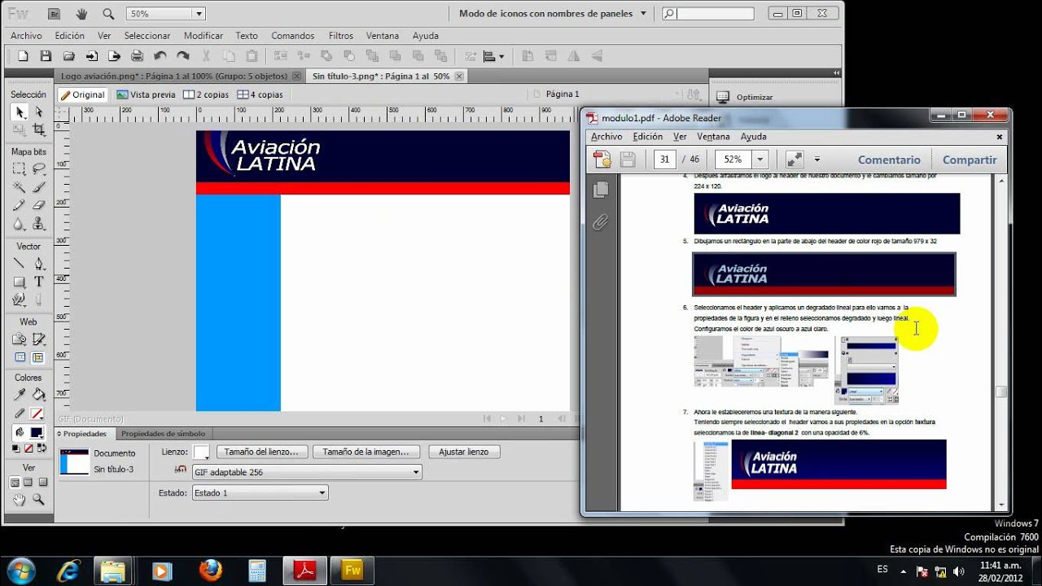Open the Página 1 page selector
The height and width of the screenshot is (586, 1042).
tap(607, 94)
